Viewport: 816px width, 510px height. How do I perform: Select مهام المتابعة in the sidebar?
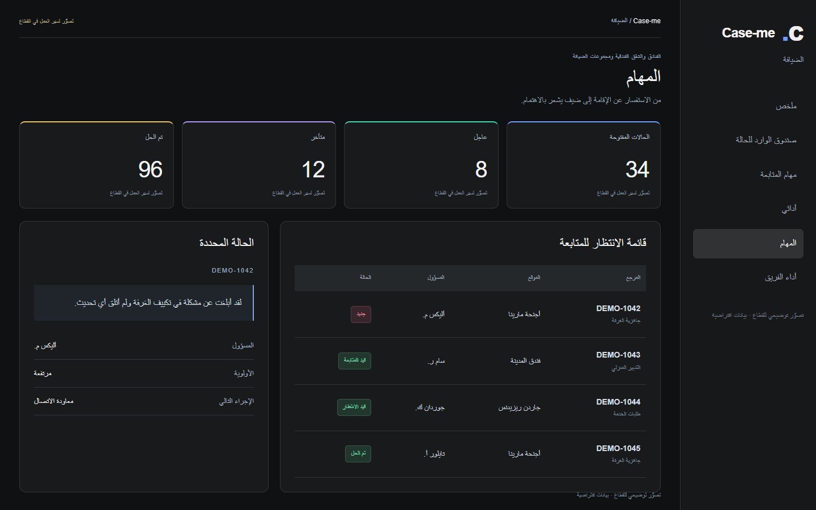pyautogui.click(x=748, y=175)
